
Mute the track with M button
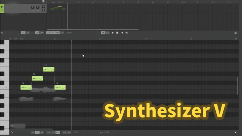[x=43, y=6]
